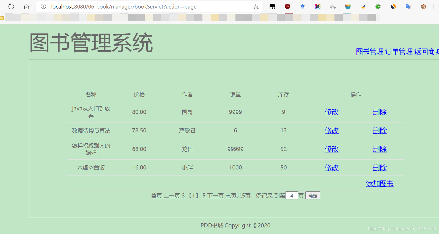Open the 图书管理 navigation link
439x234 pixels.
tap(370, 52)
